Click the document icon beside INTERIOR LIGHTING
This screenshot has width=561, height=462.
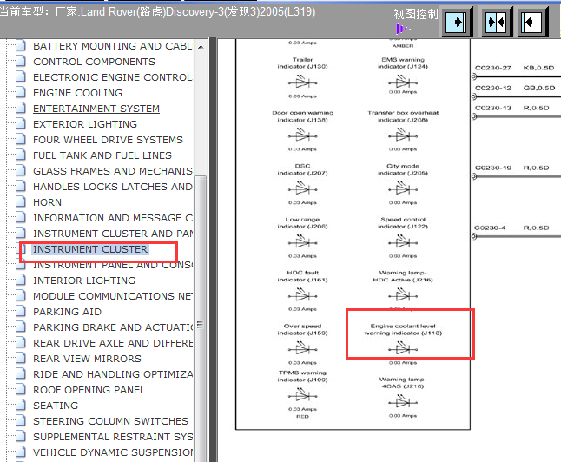tap(21, 279)
